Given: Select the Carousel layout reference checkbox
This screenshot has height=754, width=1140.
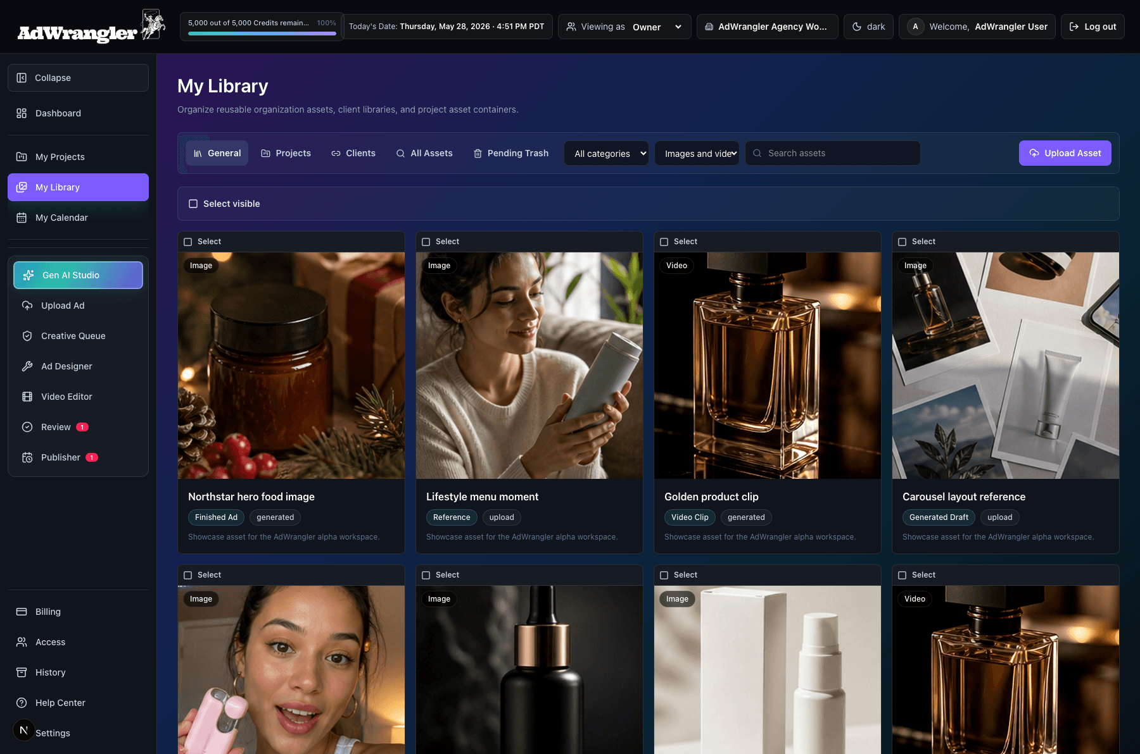Looking at the screenshot, I should click(902, 242).
